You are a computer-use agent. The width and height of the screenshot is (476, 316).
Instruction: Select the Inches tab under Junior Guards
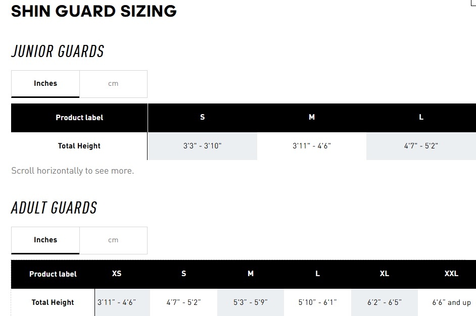coord(45,84)
